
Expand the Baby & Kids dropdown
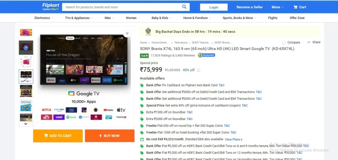(x=161, y=18)
